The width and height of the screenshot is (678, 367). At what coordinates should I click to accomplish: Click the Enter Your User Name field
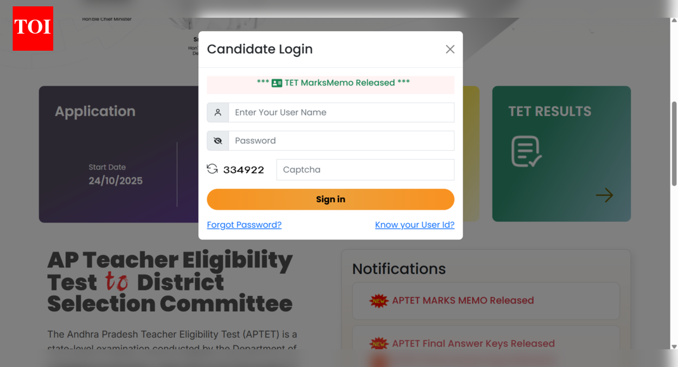click(342, 112)
